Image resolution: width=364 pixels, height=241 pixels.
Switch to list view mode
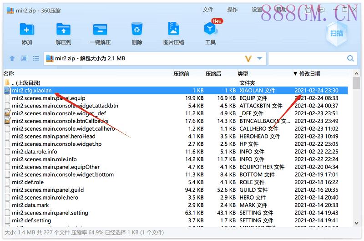tap(36, 58)
